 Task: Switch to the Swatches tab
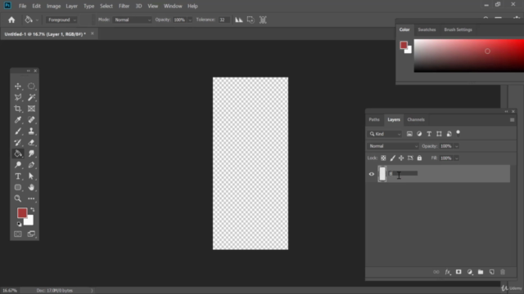coord(427,29)
